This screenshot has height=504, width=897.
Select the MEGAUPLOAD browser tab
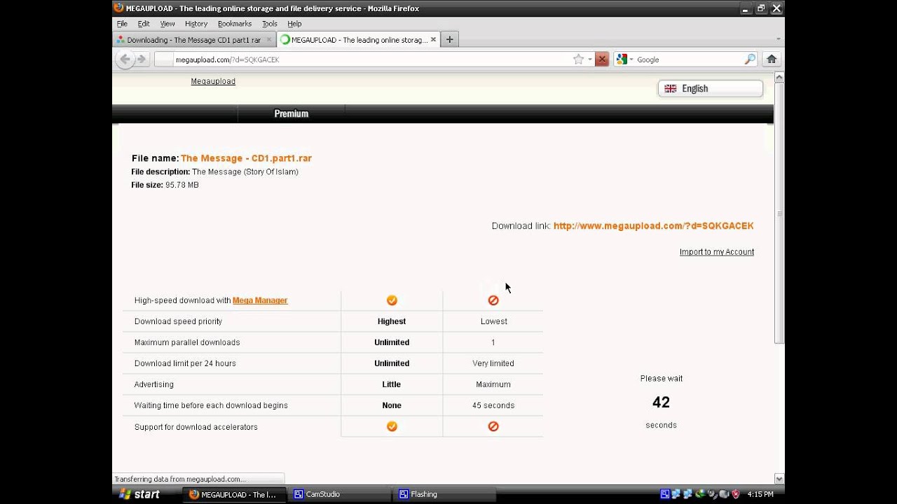point(358,40)
